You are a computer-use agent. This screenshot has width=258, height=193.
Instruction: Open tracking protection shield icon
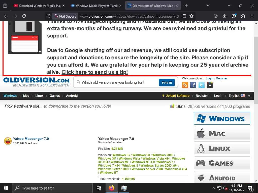(x=49, y=16)
